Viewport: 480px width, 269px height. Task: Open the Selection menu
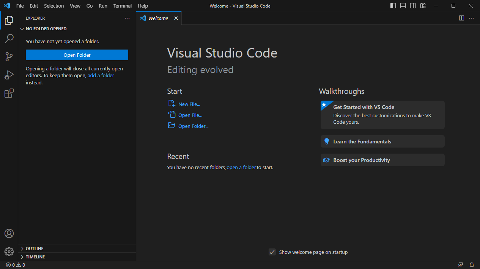click(x=54, y=6)
